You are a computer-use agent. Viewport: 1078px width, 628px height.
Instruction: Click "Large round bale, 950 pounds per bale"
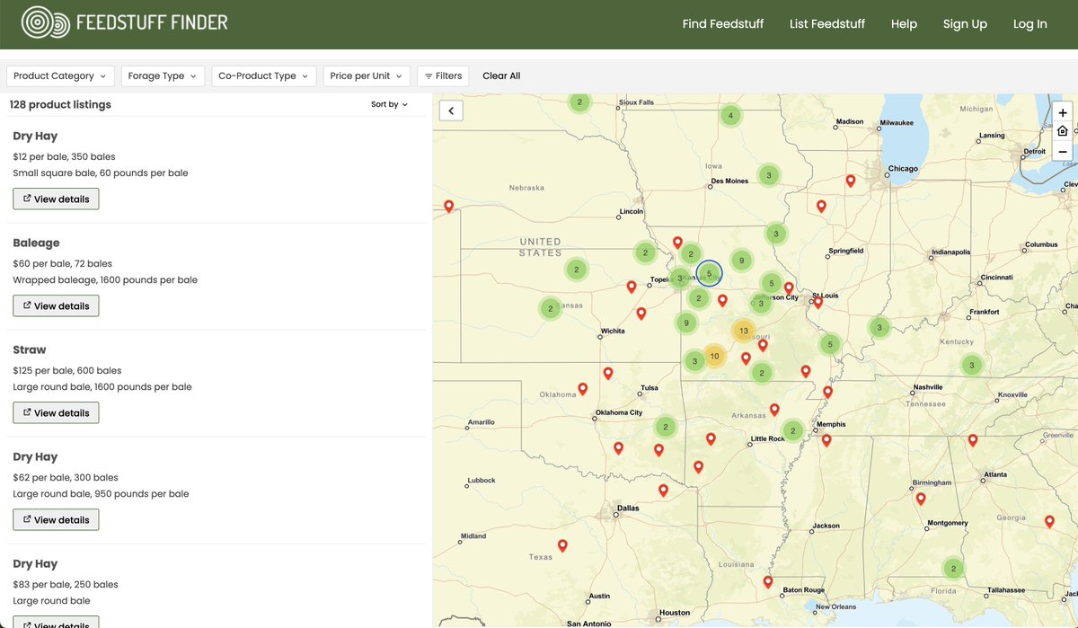point(101,493)
